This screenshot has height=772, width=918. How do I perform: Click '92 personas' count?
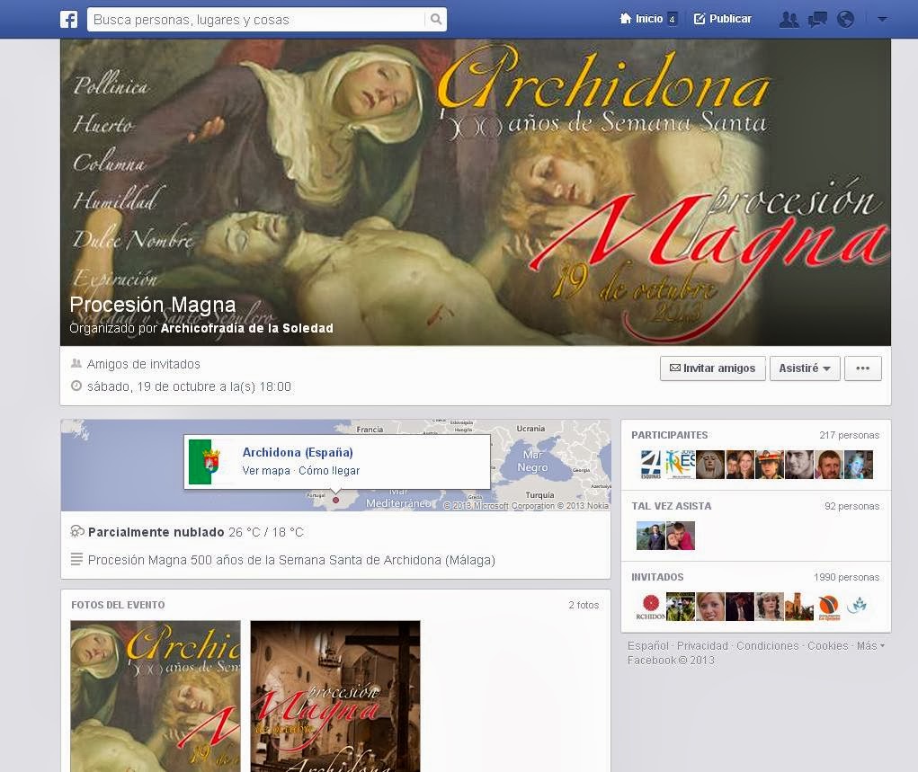click(x=851, y=506)
